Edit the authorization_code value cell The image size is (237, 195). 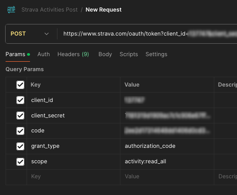(167, 146)
